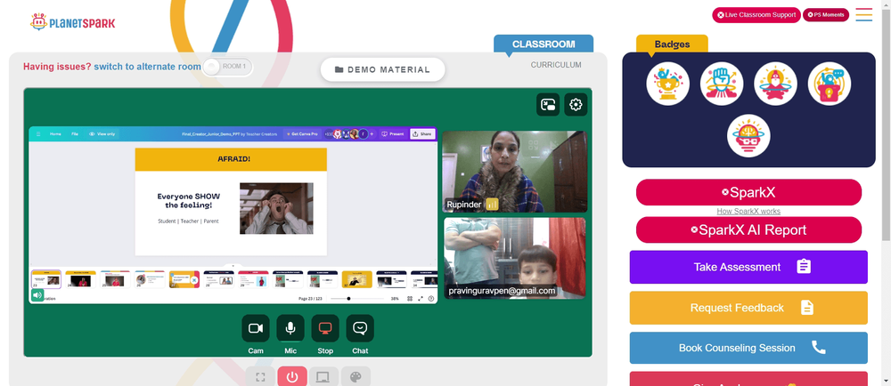
Task: Click Book Counseling Session button
Action: click(x=748, y=348)
